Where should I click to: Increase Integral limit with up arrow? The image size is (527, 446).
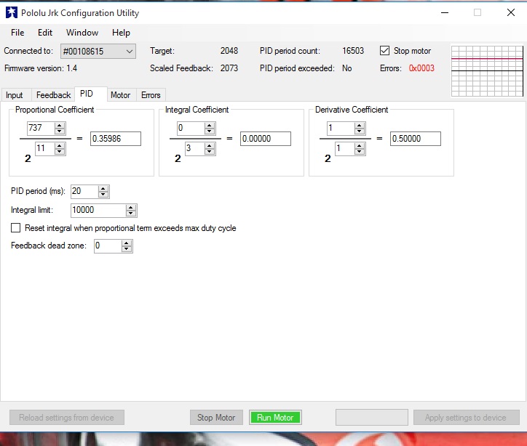pos(131,208)
